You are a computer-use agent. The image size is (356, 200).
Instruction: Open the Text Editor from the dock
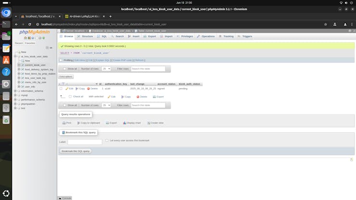click(x=6, y=48)
